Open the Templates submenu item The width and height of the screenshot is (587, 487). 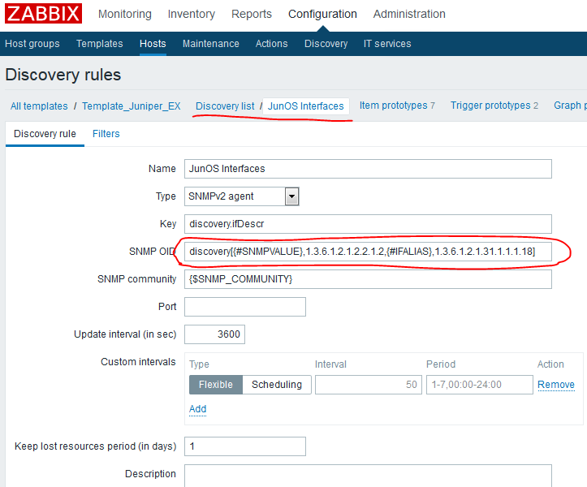[x=100, y=44]
